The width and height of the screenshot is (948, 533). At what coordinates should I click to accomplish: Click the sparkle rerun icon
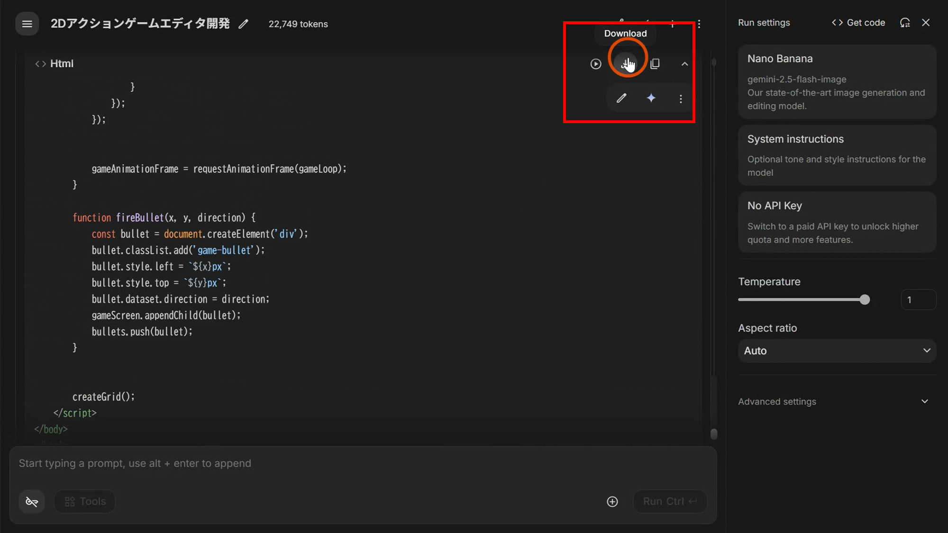point(651,98)
